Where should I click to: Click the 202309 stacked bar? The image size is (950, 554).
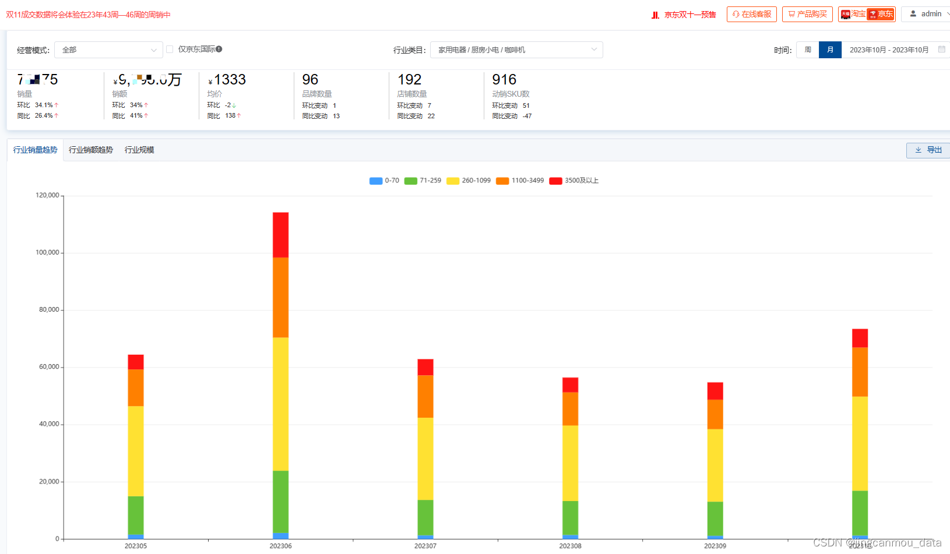(x=715, y=461)
